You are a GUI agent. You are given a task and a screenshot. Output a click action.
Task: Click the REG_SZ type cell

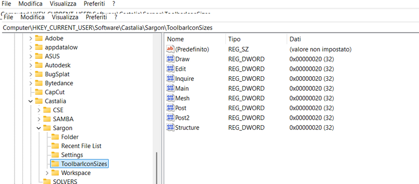(x=238, y=49)
